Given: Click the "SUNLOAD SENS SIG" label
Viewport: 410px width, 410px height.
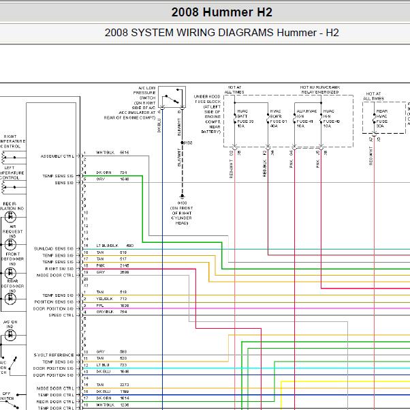Looking at the screenshot, I should point(54,248).
